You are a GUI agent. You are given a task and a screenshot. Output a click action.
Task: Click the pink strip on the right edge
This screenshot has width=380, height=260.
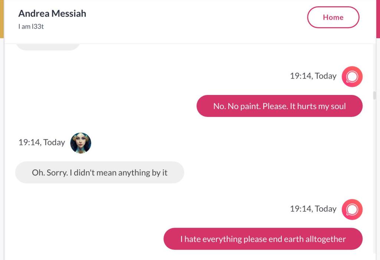(x=378, y=19)
